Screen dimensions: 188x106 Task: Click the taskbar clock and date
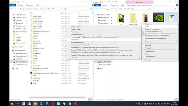click(x=174, y=104)
